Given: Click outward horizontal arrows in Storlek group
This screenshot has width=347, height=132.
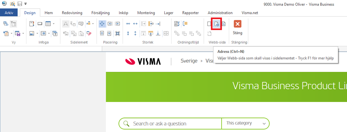Looking at the screenshot, I should point(135,23).
